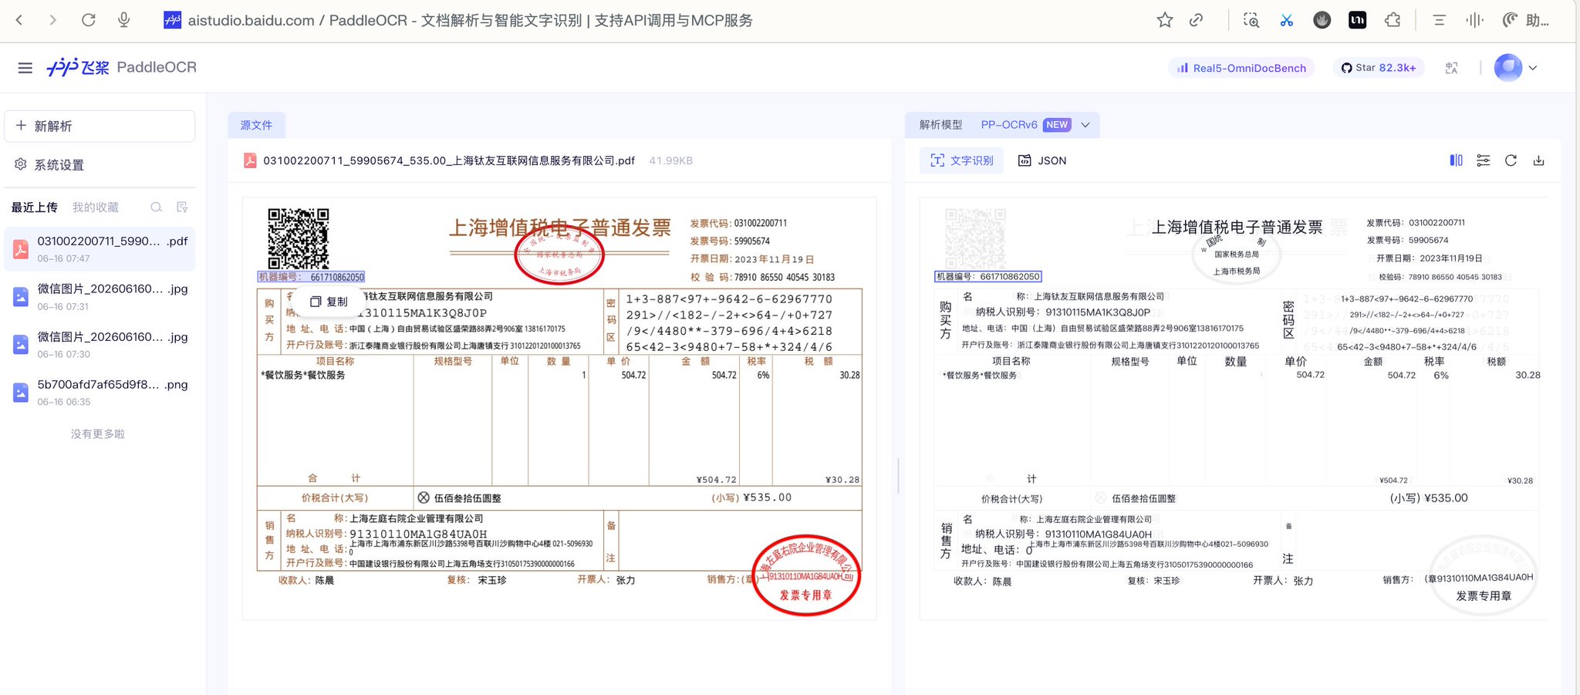Click the audio waveform icon in toolbar
The image size is (1580, 695).
(1474, 20)
